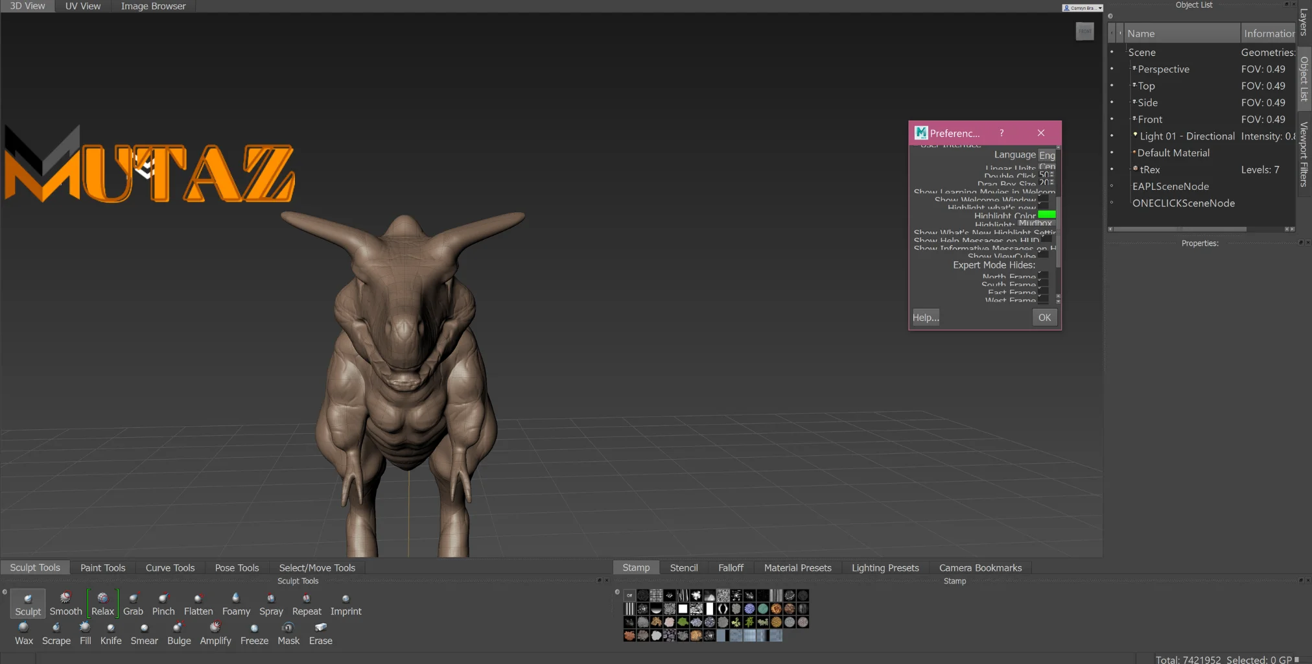Select the Wax sculpt tool
This screenshot has width=1312, height=664.
click(x=24, y=634)
